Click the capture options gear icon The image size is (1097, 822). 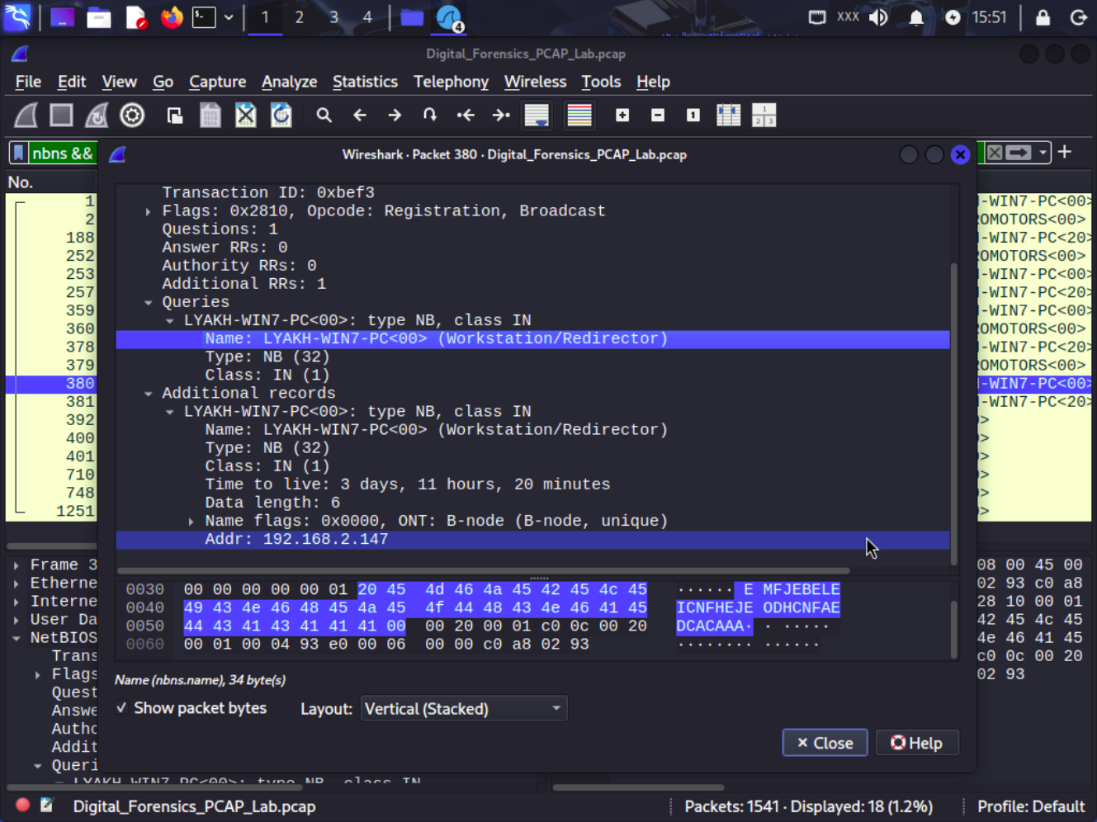pos(132,116)
